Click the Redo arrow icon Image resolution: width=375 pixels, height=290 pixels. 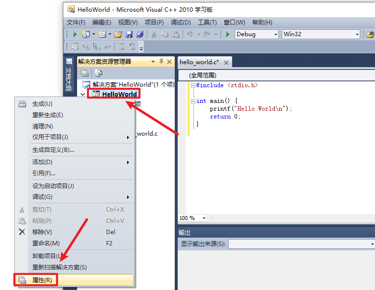(207, 34)
